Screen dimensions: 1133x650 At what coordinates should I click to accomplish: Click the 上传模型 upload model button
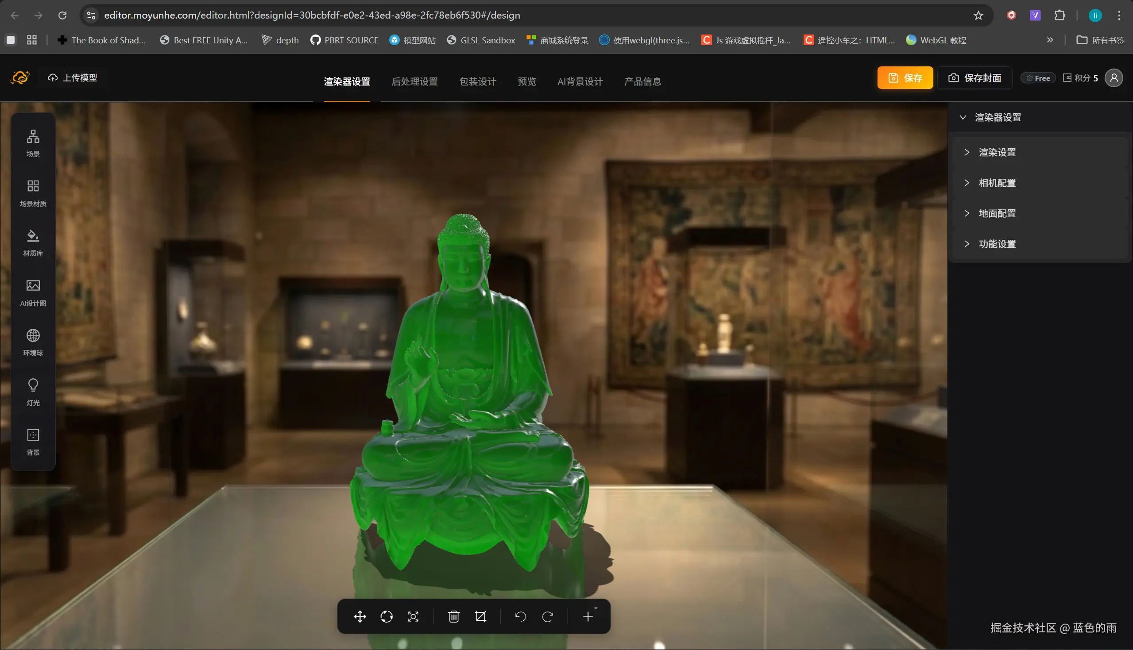[x=73, y=78]
